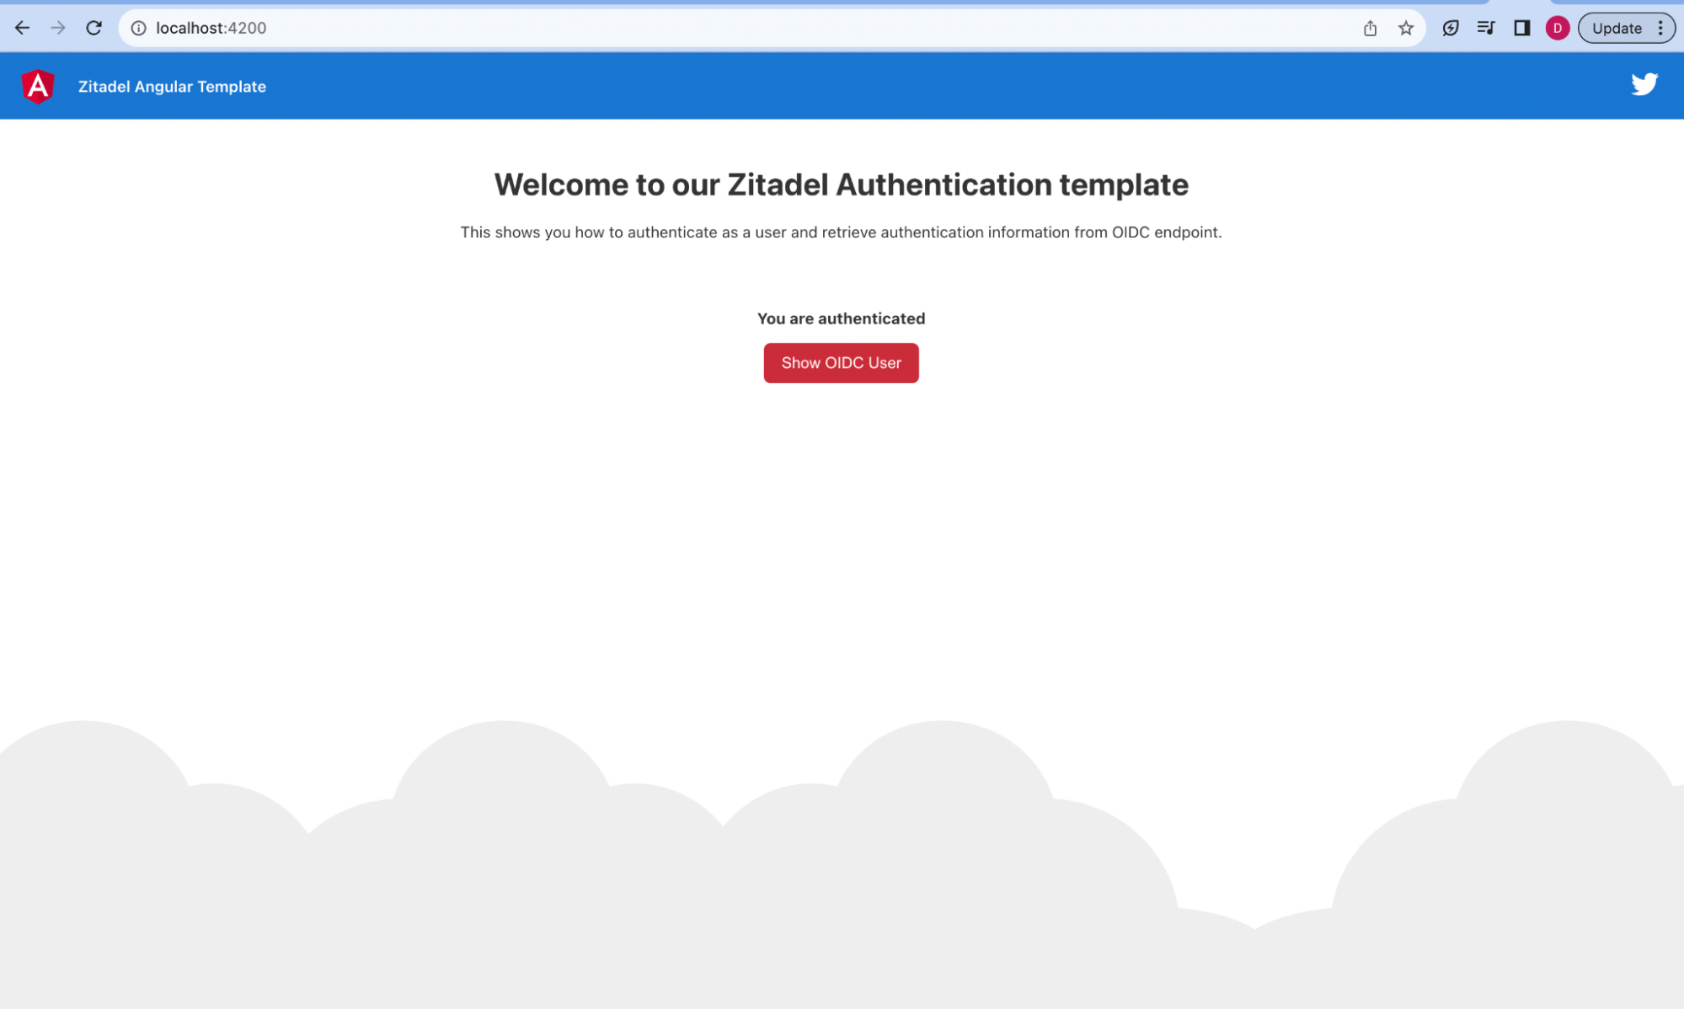Open the extension icon next to bookmark star
This screenshot has width=1684, height=1009.
pos(1450,28)
